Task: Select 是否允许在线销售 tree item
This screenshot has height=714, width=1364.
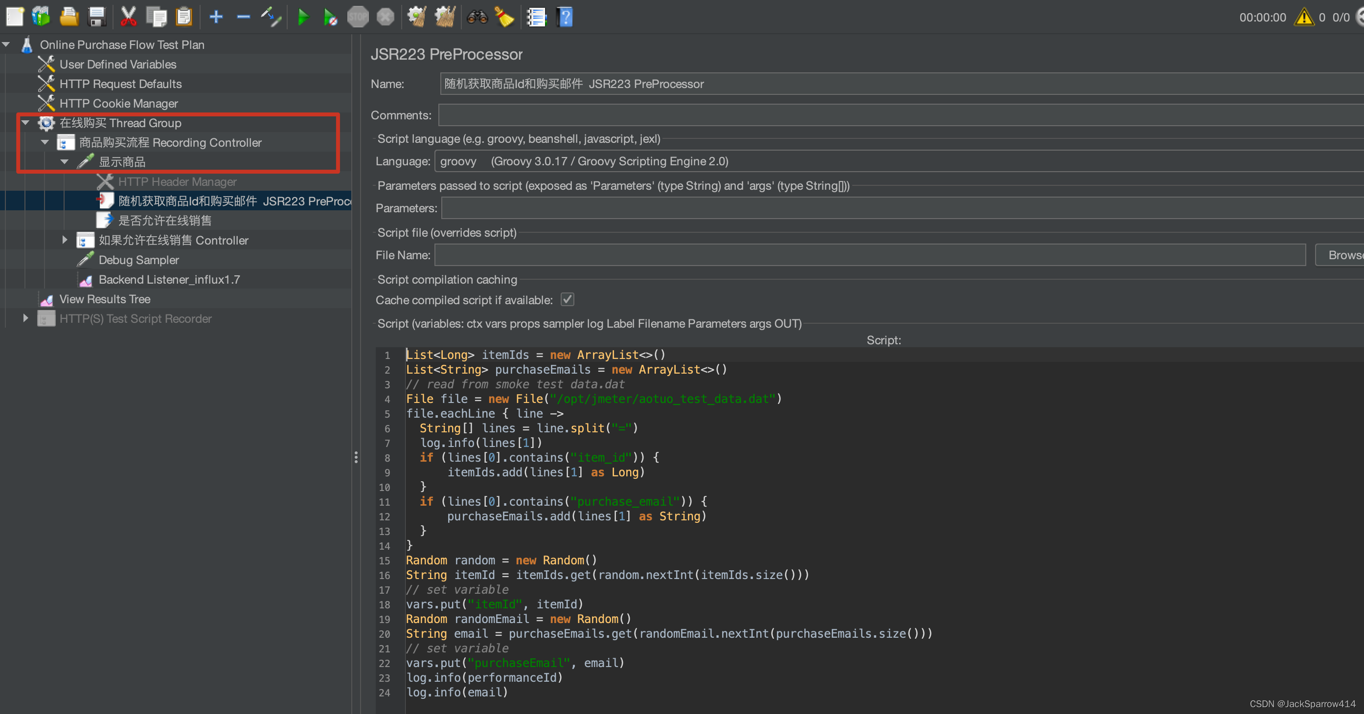Action: 165,221
